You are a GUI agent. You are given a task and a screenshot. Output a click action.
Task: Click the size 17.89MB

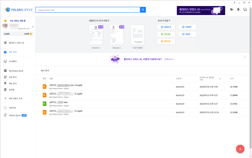[x=234, y=95]
